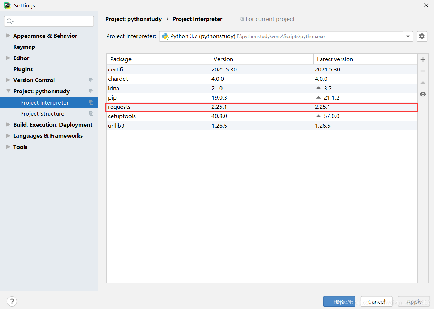Image resolution: width=434 pixels, height=309 pixels.
Task: Expand the Appearance & Behavior section
Action: pyautogui.click(x=8, y=36)
